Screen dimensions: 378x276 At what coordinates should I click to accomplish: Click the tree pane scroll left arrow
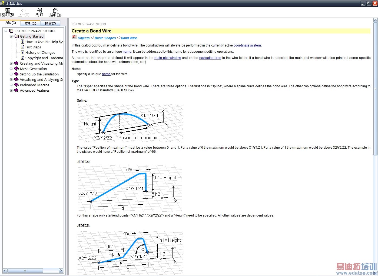tap(5, 270)
